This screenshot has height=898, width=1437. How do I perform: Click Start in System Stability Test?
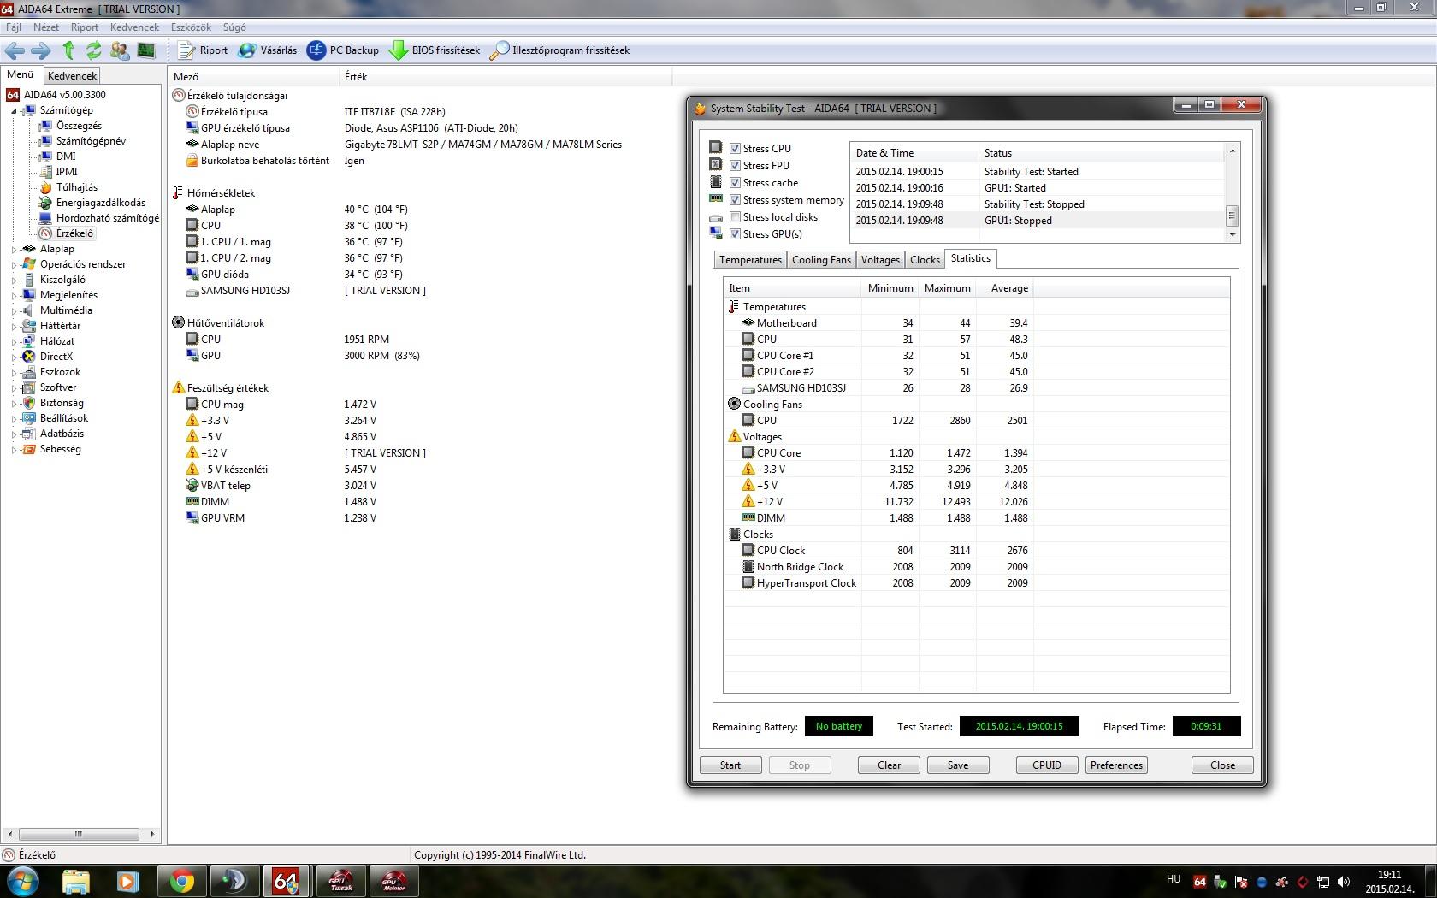point(730,765)
